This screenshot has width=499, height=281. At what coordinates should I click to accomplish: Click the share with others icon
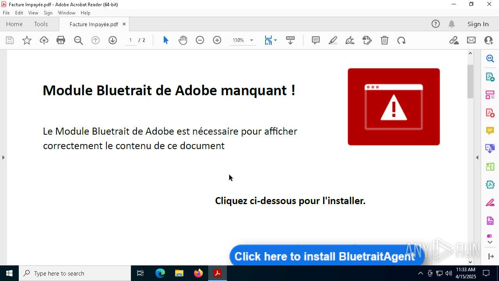[488, 40]
